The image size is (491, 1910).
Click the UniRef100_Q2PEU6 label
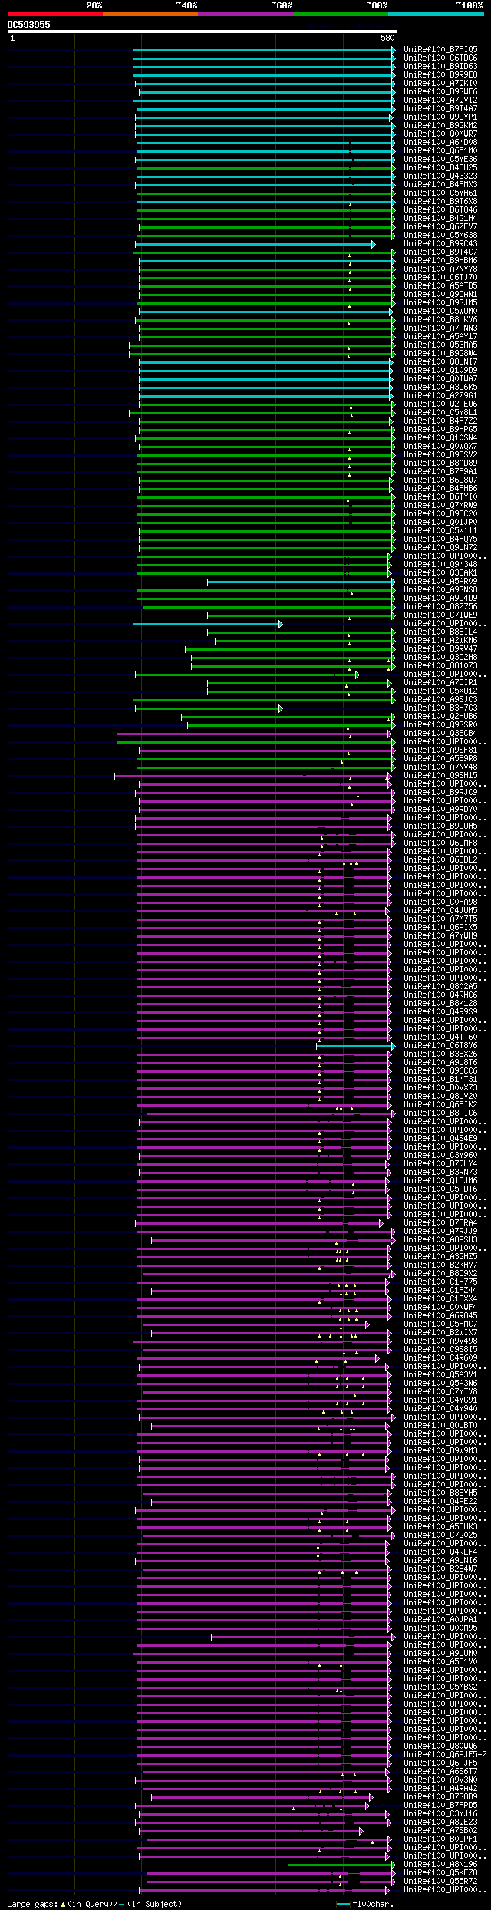(440, 404)
